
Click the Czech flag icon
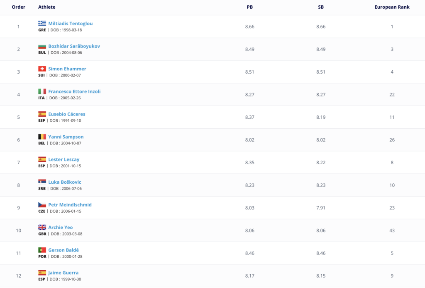[42, 204]
